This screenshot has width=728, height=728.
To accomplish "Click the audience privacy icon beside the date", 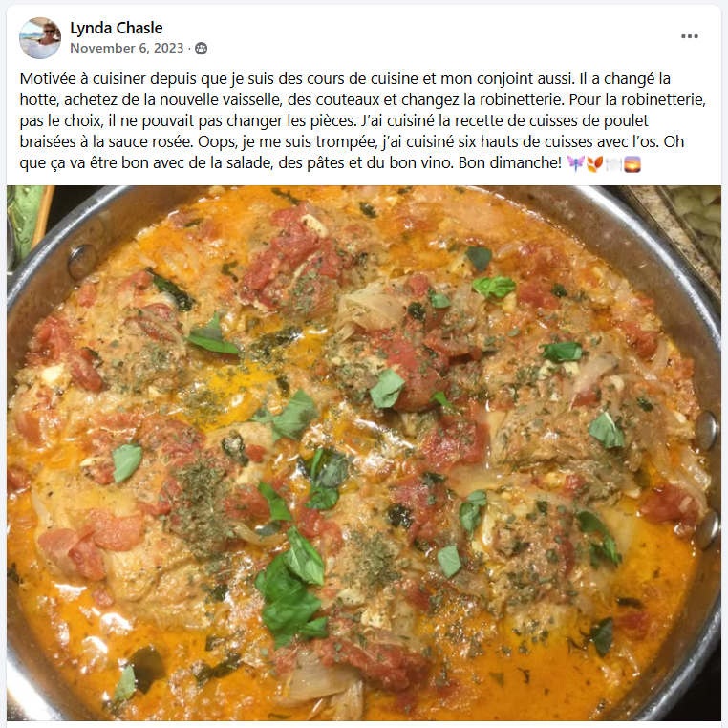I will [x=201, y=49].
